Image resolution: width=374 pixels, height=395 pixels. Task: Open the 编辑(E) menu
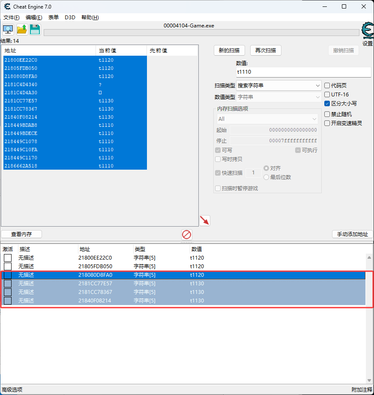34,18
